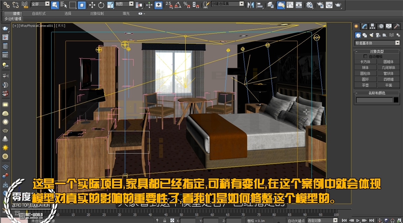Open the Layer Manager
Image resolution: width=403 pixels, height=223 pixels.
[x=271, y=5]
